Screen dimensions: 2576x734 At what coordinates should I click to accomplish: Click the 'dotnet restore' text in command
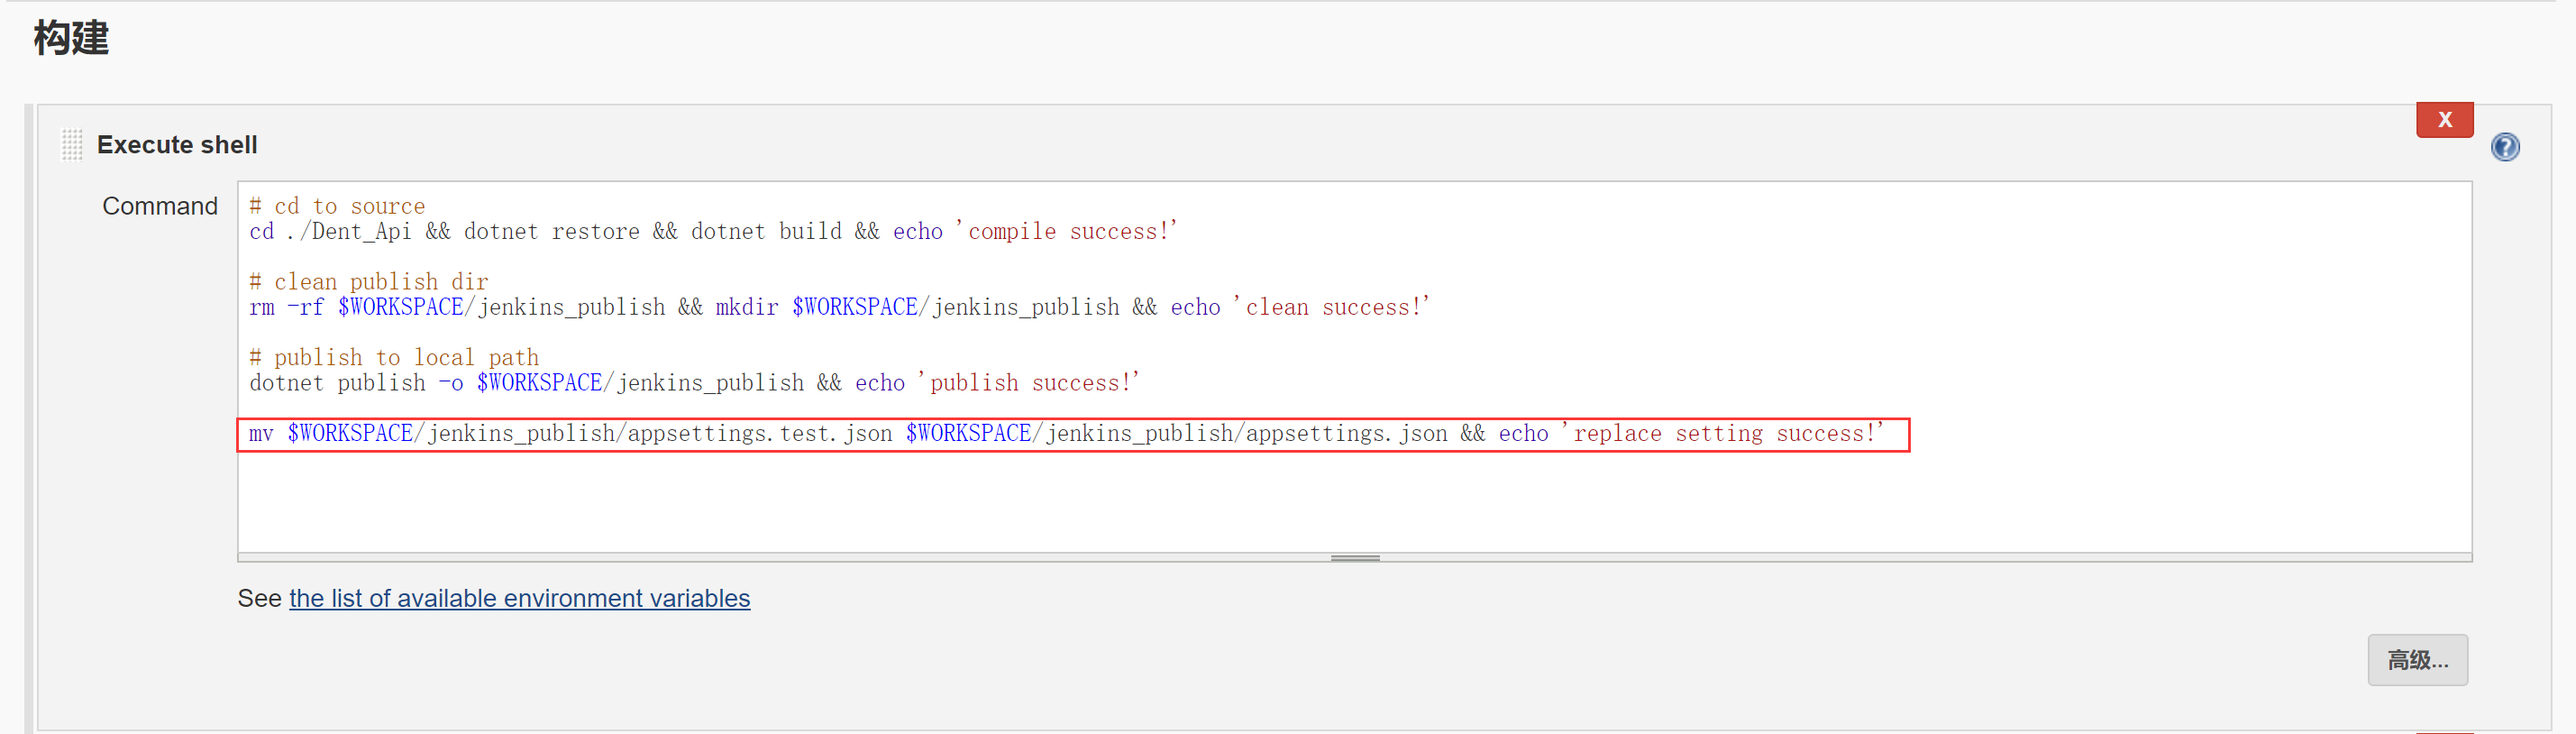(551, 232)
